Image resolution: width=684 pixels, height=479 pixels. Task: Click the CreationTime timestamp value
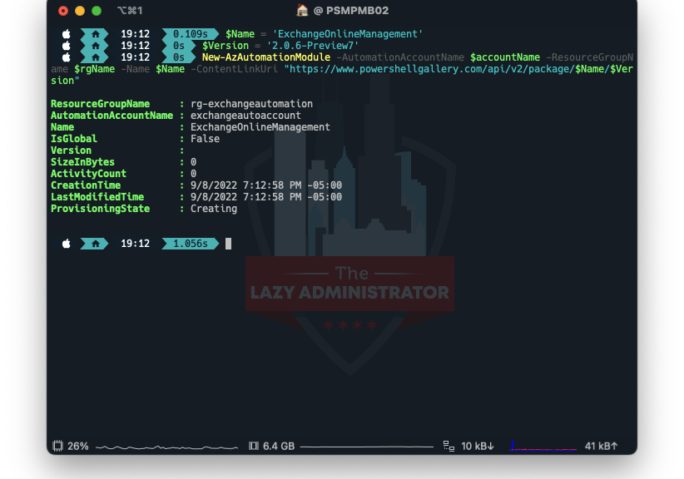(x=266, y=185)
